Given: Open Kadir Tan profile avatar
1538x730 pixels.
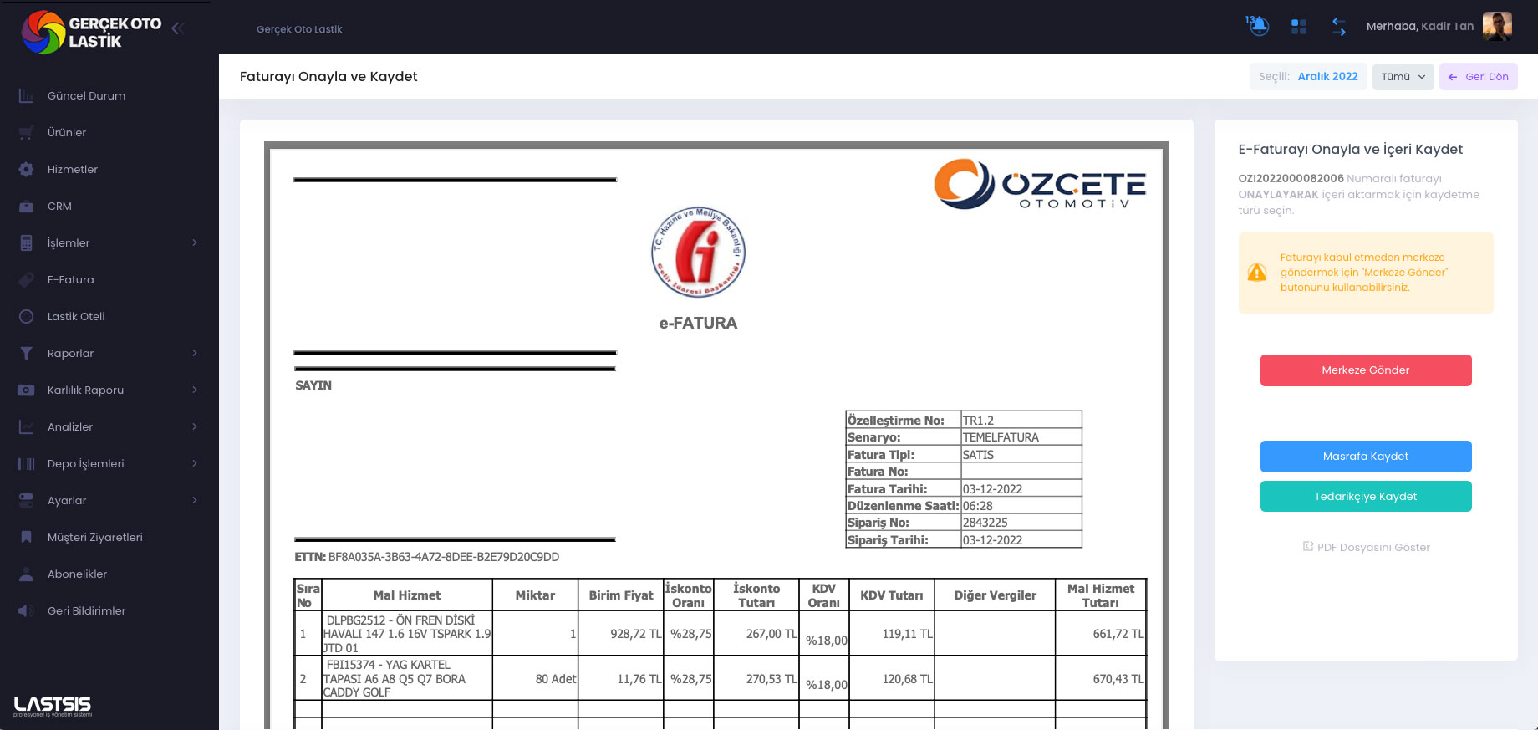Looking at the screenshot, I should (x=1497, y=26).
